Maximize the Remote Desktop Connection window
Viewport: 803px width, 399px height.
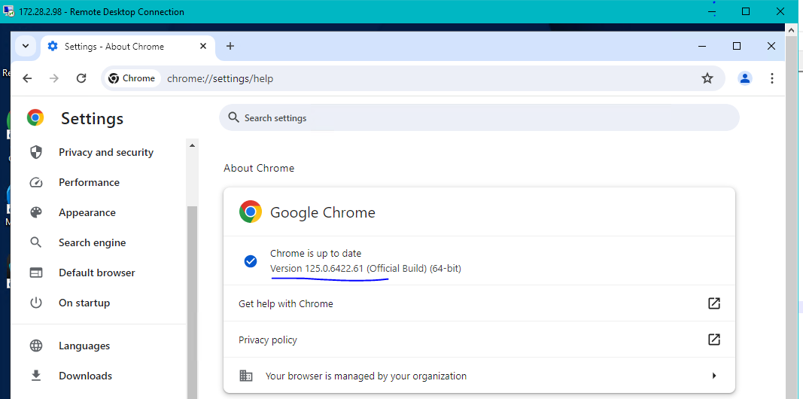pyautogui.click(x=746, y=11)
